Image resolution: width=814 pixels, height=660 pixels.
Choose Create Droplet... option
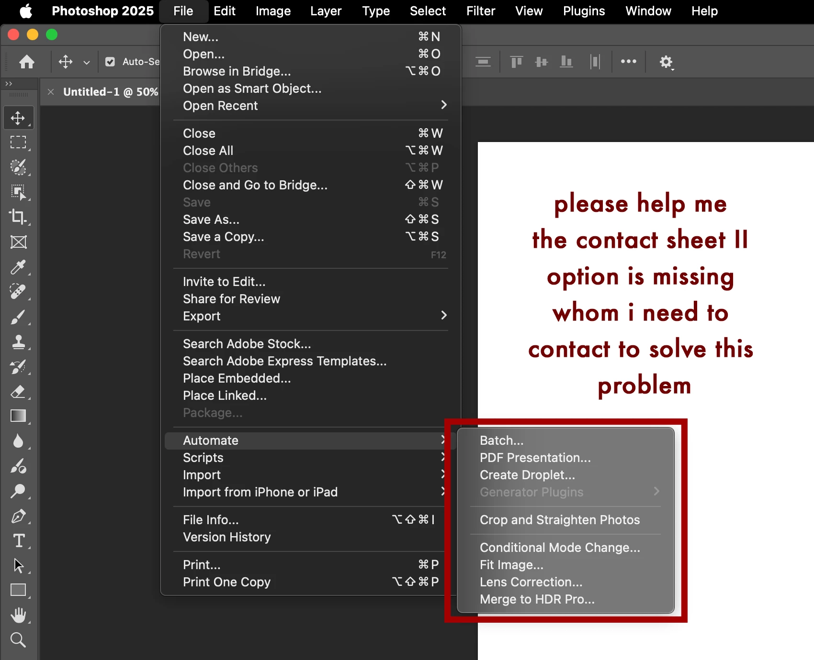coord(565,475)
